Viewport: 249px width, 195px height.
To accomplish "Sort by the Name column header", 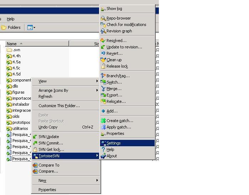I will coord(37,44).
